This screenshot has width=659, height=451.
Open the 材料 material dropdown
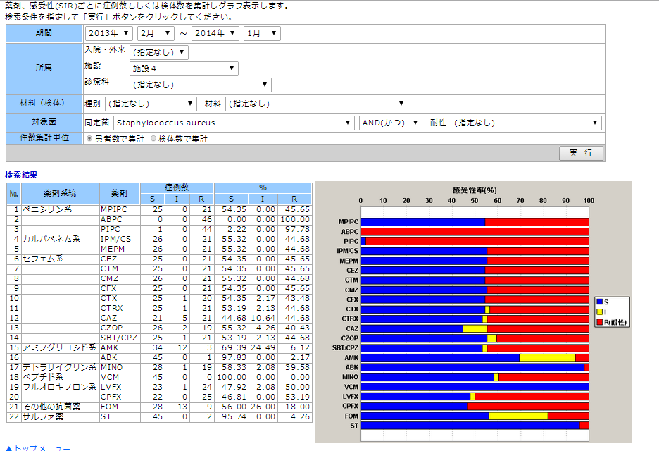coord(316,104)
